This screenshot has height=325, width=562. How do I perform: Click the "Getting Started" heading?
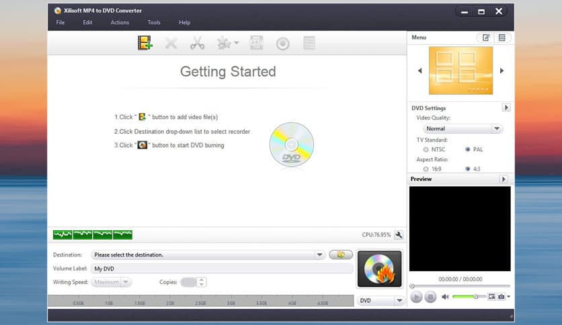(228, 72)
